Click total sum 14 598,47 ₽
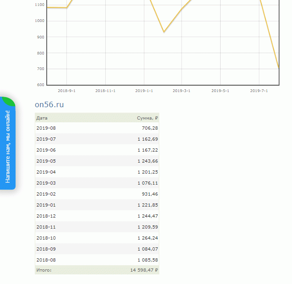Screen dimensions: 292x284 click(144, 270)
